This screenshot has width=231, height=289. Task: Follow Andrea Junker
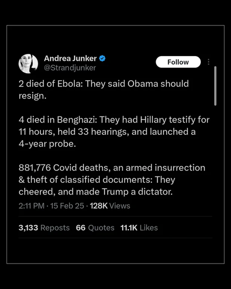(178, 62)
